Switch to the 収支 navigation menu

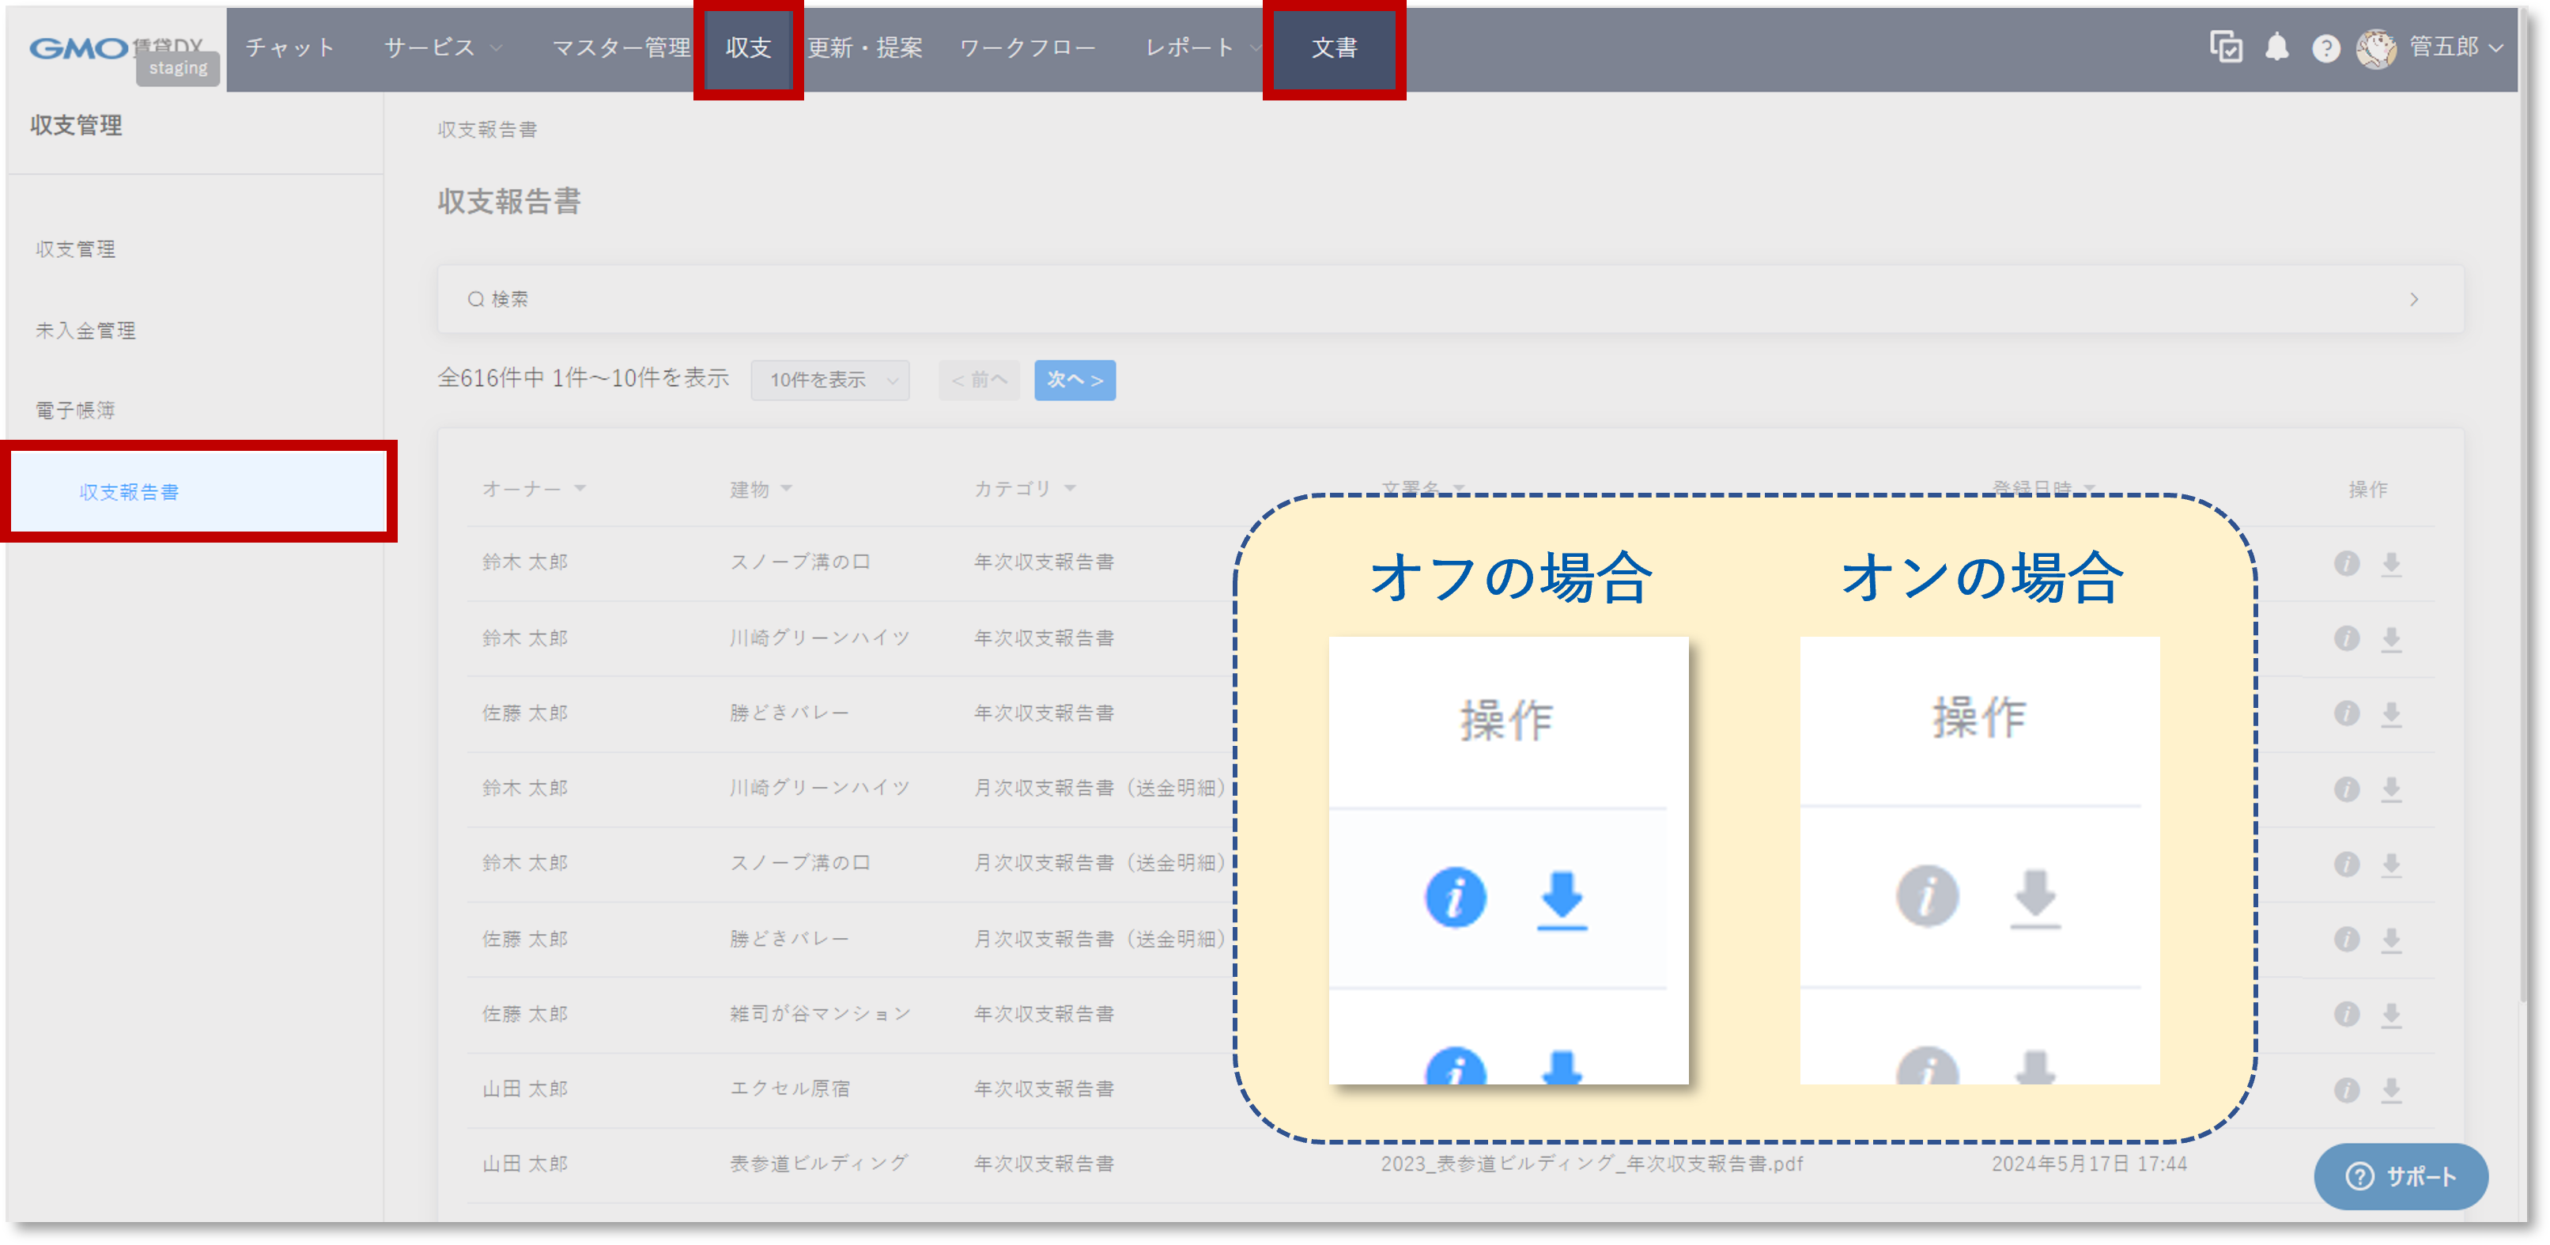point(748,47)
